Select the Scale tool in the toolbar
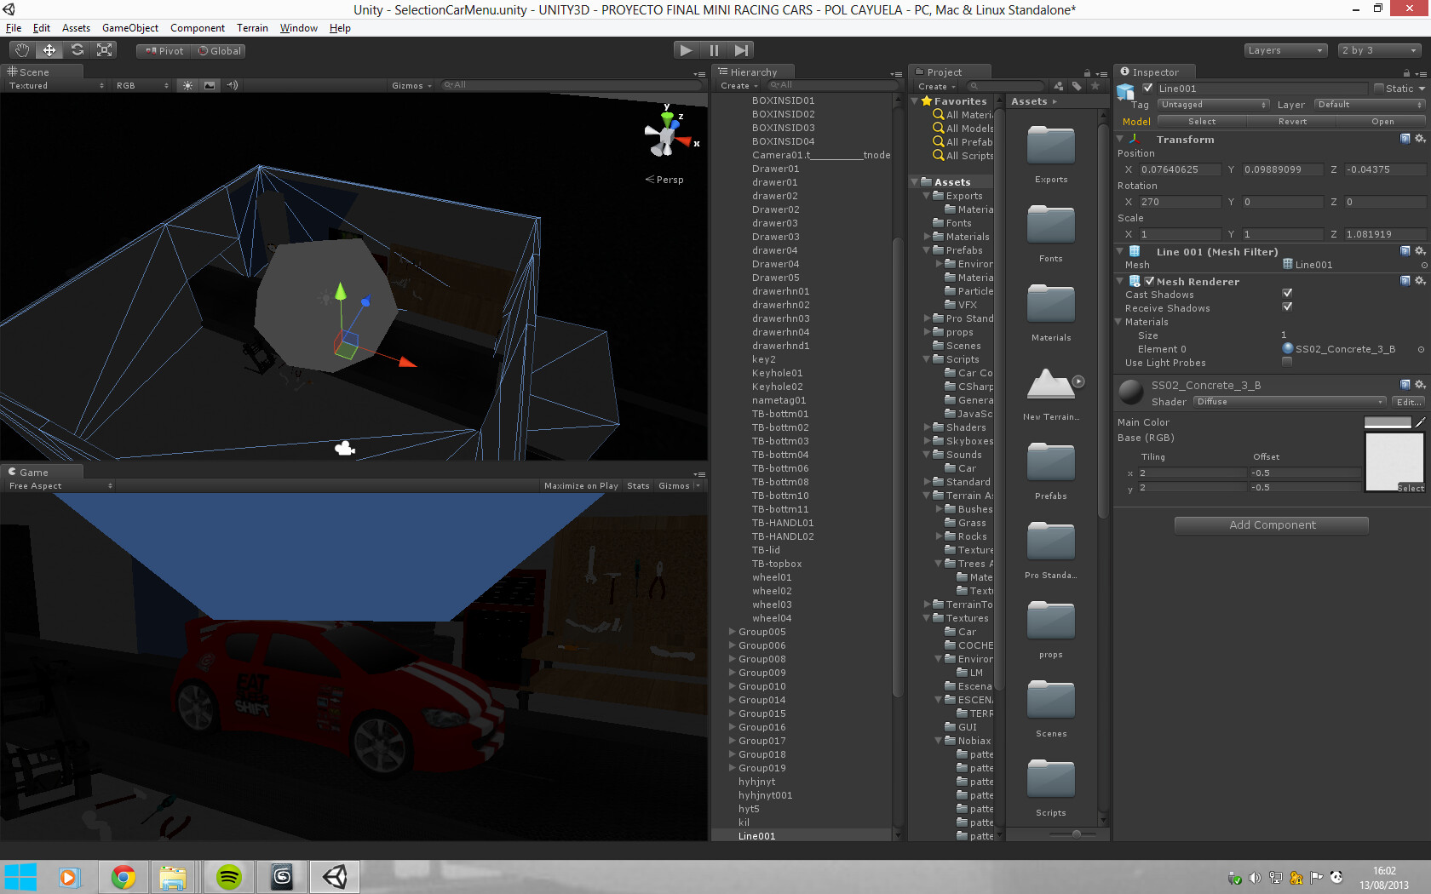Screen dimensions: 1431x894 [x=104, y=49]
